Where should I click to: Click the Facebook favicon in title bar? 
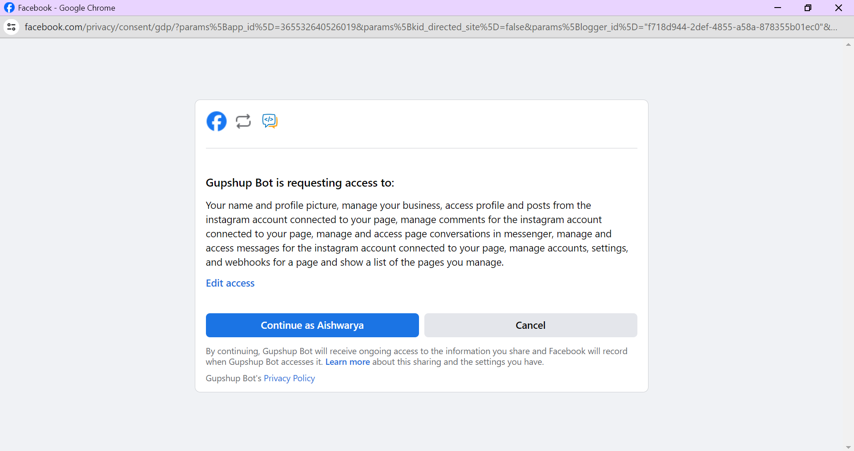click(x=9, y=8)
